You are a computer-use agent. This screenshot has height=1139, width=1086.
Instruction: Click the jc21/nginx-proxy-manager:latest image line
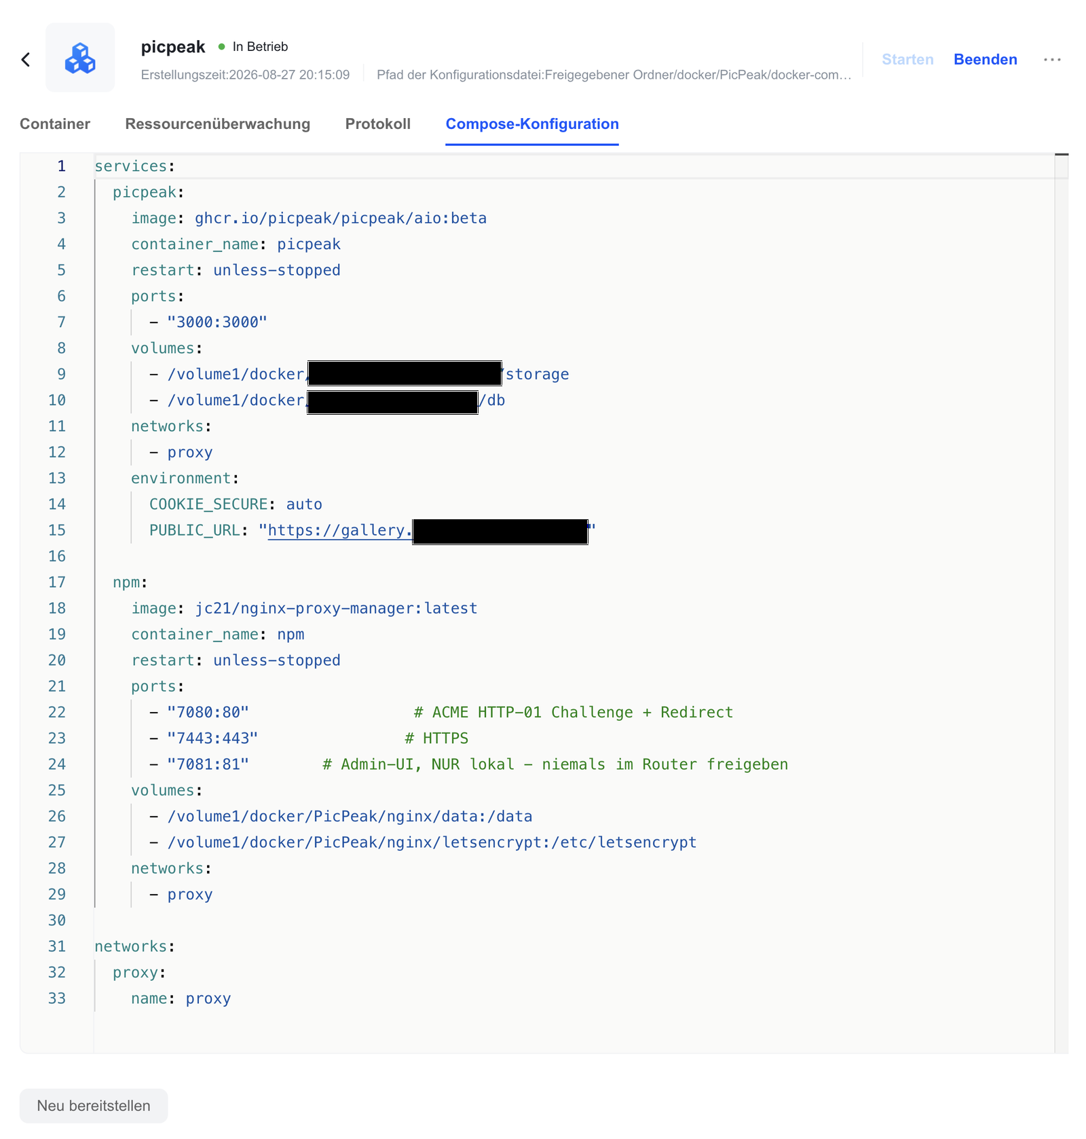pyautogui.click(x=304, y=608)
